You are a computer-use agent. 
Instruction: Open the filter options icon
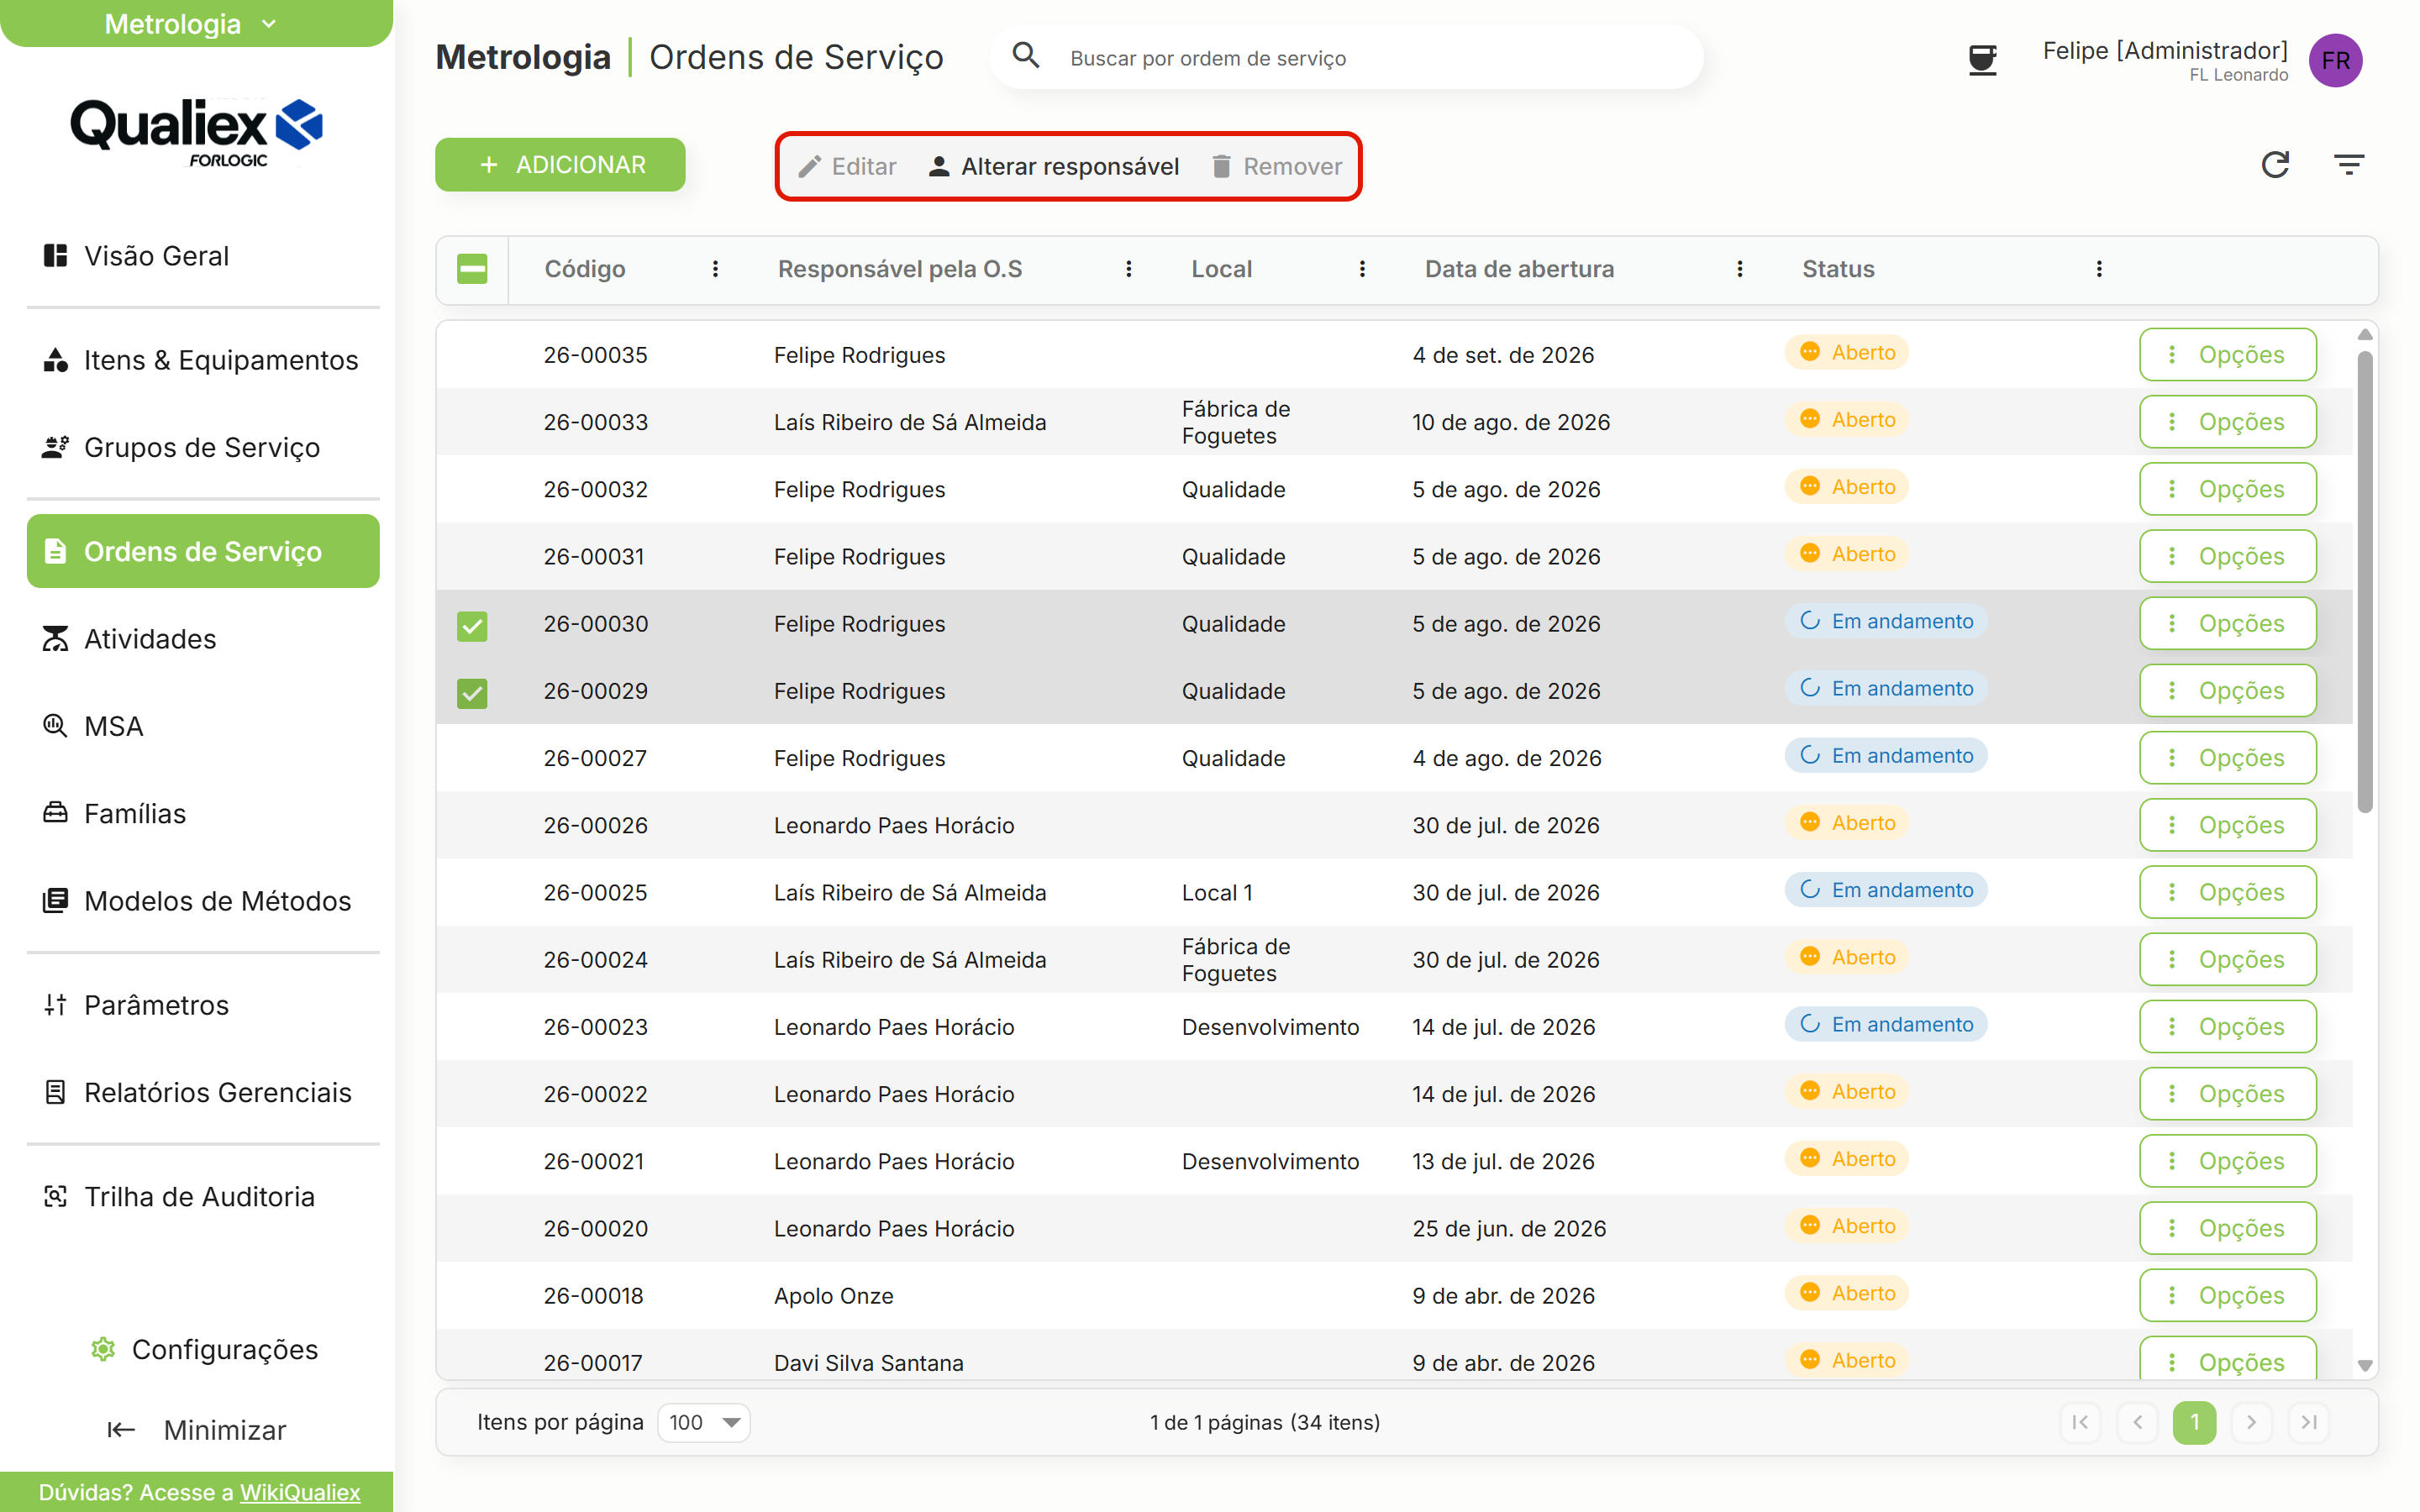(x=2348, y=164)
